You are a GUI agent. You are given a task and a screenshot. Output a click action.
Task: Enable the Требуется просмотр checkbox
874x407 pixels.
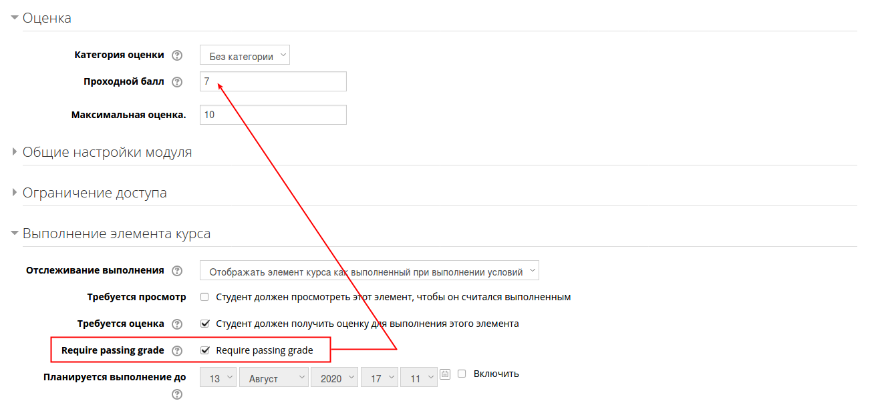tap(205, 297)
